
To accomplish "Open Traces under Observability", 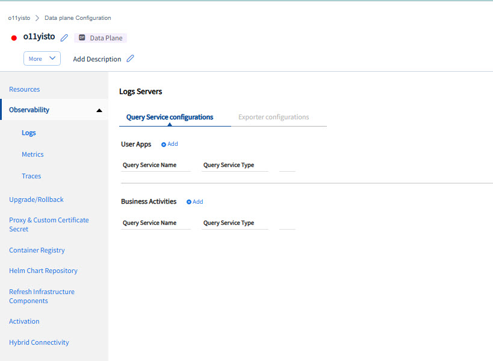I will click(31, 176).
